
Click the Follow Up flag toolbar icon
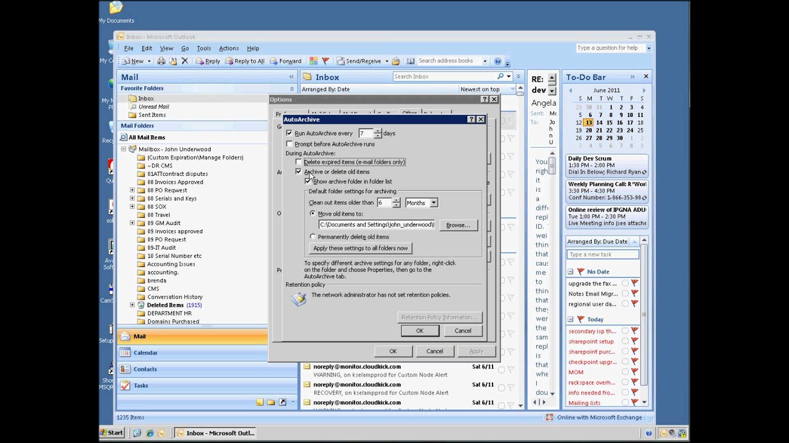[x=325, y=61]
